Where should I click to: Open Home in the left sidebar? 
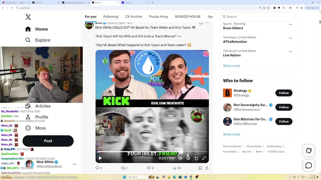pyautogui.click(x=37, y=29)
